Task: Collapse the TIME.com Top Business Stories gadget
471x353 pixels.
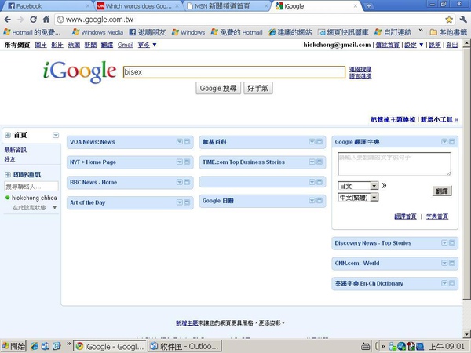Action: pos(319,162)
